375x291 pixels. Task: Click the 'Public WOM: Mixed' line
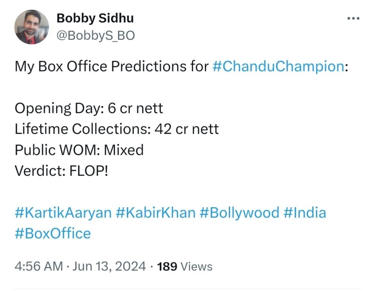79,150
